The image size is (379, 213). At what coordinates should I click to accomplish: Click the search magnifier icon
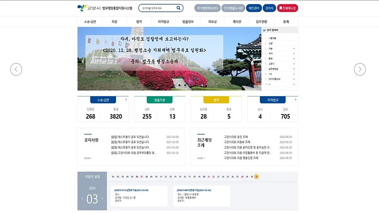coord(179,8)
